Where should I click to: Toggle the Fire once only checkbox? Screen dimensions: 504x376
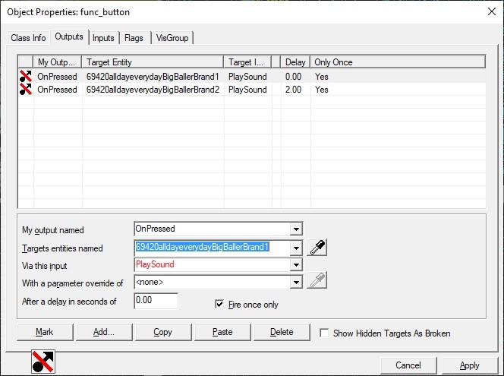coord(221,305)
